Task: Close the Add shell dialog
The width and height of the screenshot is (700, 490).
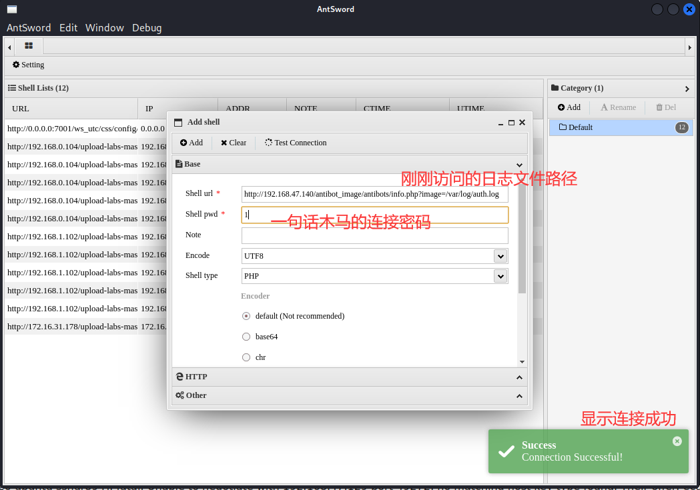Action: point(522,123)
